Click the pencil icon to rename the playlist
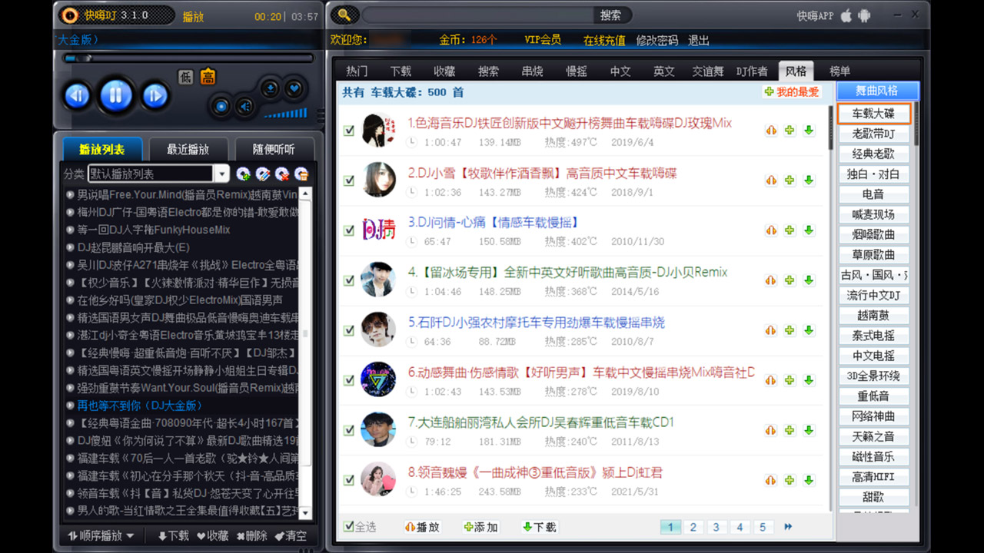 pos(261,175)
